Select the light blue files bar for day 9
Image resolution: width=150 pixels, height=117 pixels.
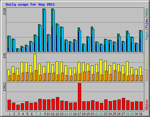[45, 30]
